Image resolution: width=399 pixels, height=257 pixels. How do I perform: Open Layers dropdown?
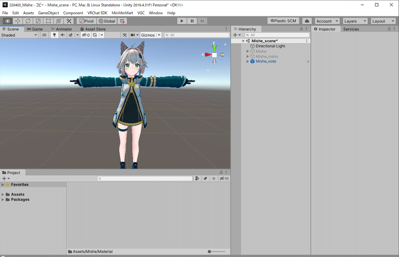click(355, 21)
